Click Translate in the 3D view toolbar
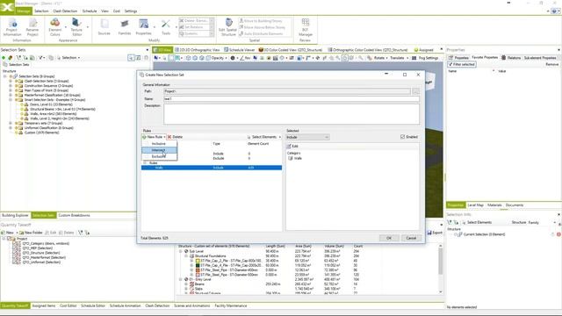Viewport: 562px width, 316px height. click(397, 58)
